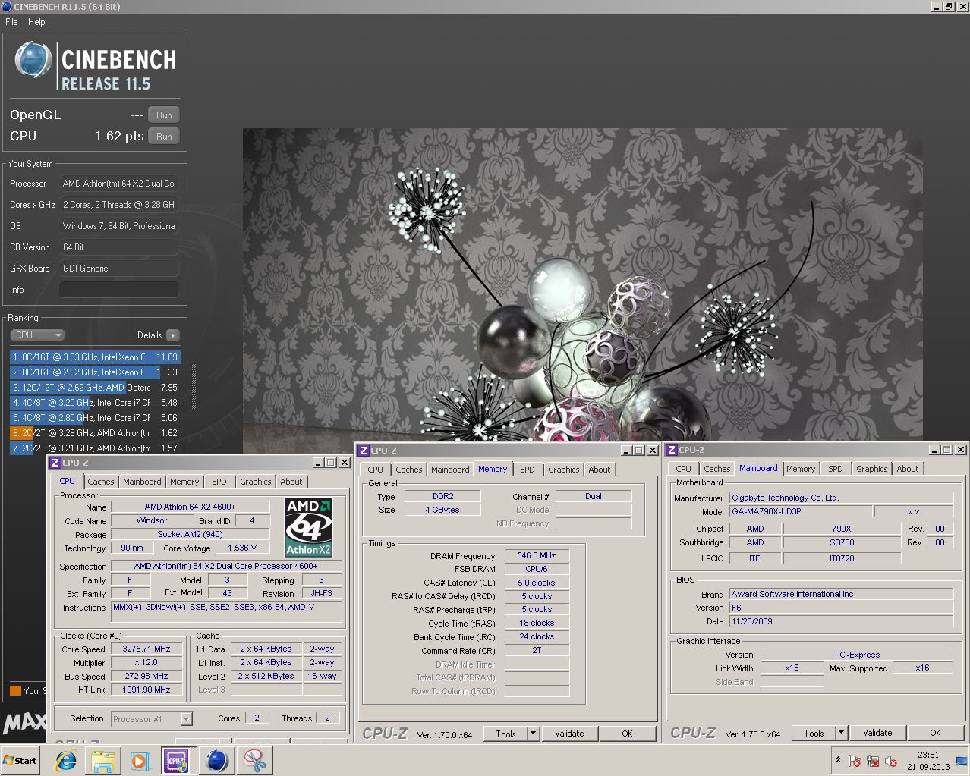Viewport: 970px width, 776px height.
Task: Click the rendered scene image in Cinebench
Action: [x=582, y=284]
